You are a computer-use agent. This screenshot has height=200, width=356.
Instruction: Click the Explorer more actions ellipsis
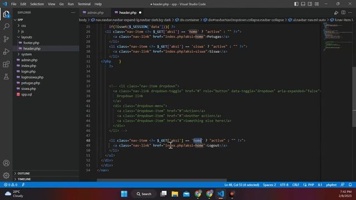73,12
